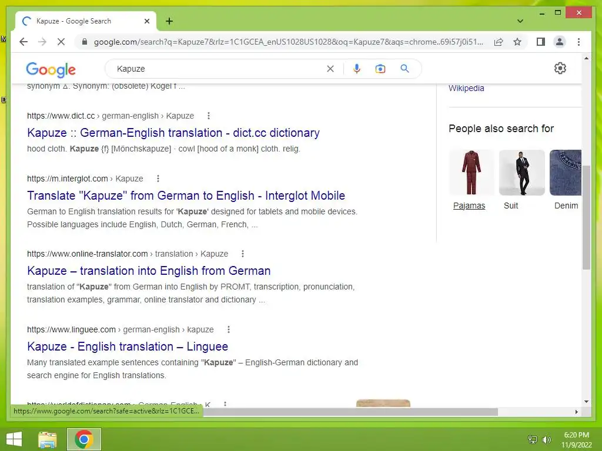Image resolution: width=602 pixels, height=451 pixels.
Task: Open the Chrome profile avatar menu
Action: (x=560, y=42)
